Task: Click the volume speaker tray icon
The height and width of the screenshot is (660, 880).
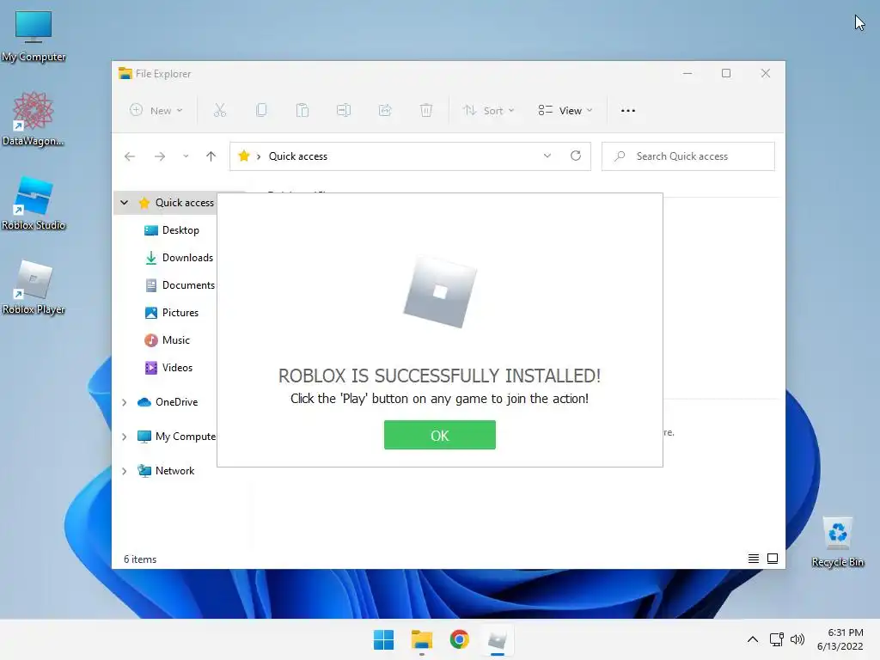Action: coord(797,639)
